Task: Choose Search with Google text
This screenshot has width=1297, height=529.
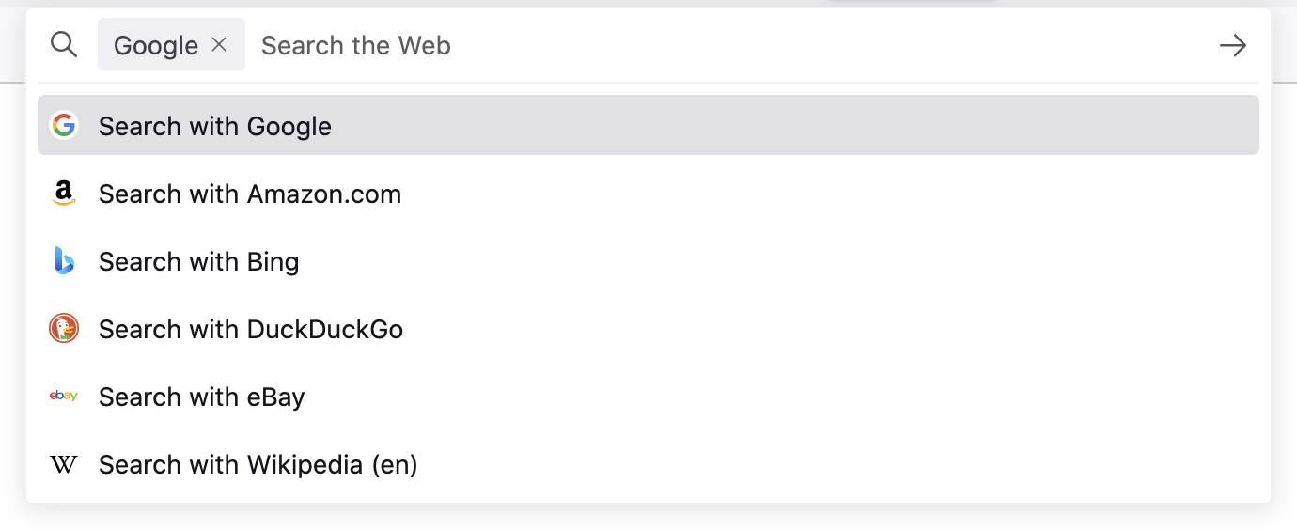Action: click(215, 126)
